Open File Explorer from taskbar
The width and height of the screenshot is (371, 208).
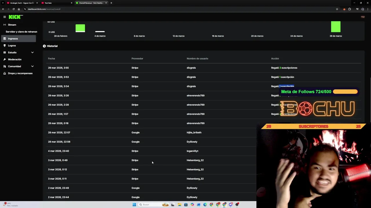(x=179, y=205)
